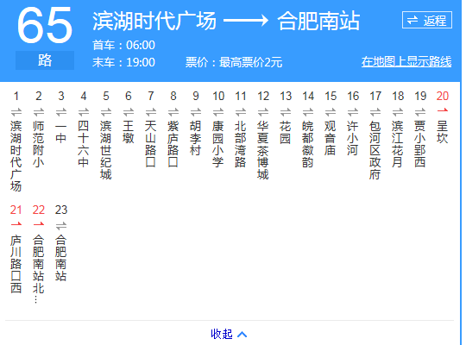Click last bus time 末车：19:00

tap(123, 62)
